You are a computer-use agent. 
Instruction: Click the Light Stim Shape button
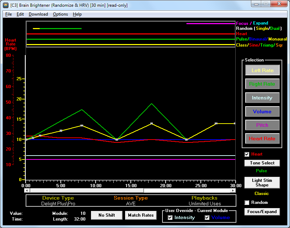[262, 183]
